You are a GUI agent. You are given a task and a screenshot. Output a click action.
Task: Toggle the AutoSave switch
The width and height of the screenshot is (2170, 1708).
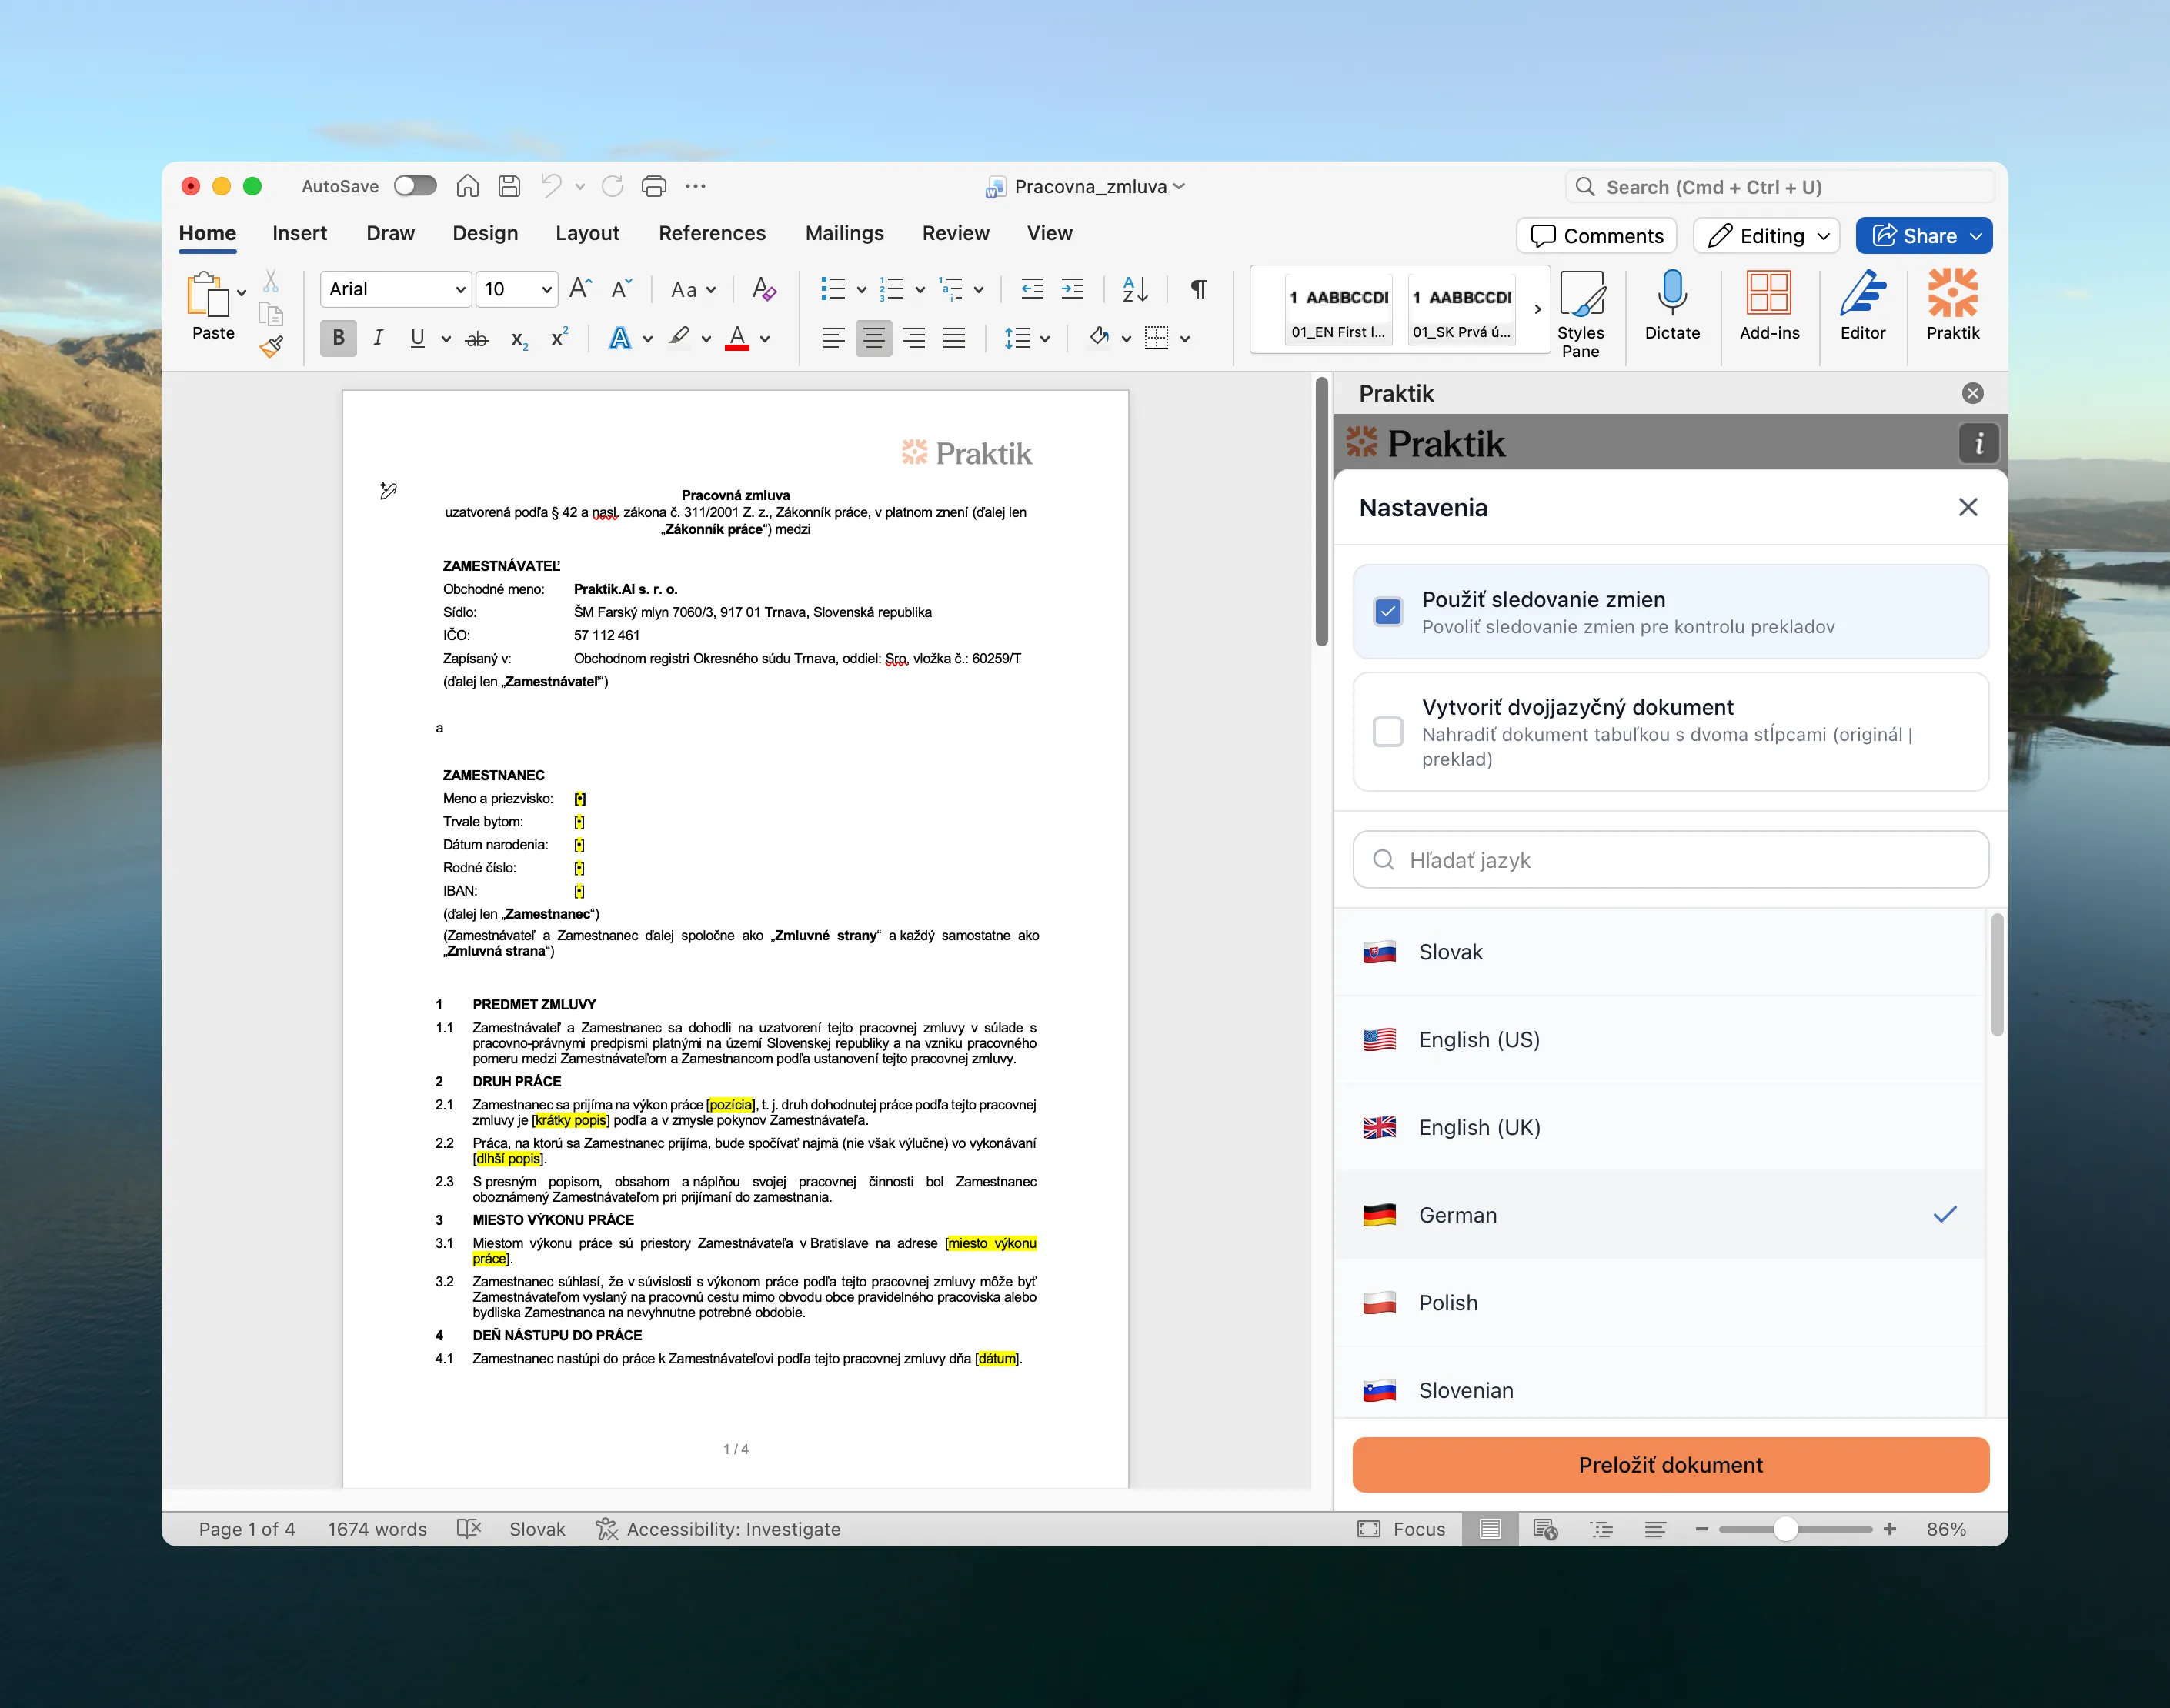(x=415, y=186)
